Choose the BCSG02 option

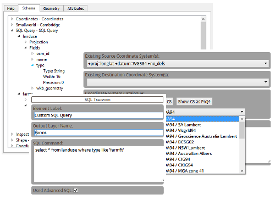[202, 142]
